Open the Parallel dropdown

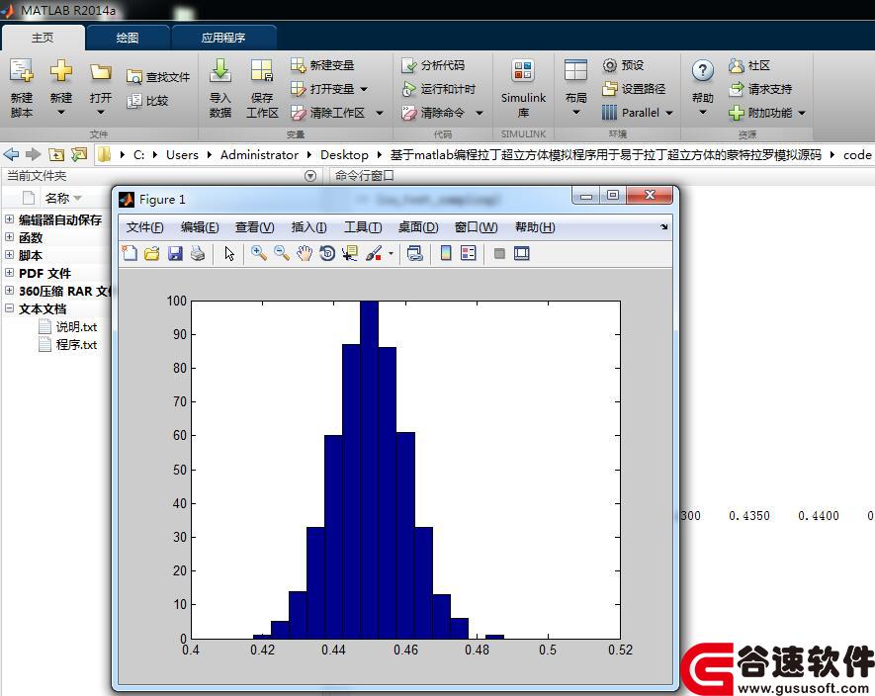pos(668,114)
